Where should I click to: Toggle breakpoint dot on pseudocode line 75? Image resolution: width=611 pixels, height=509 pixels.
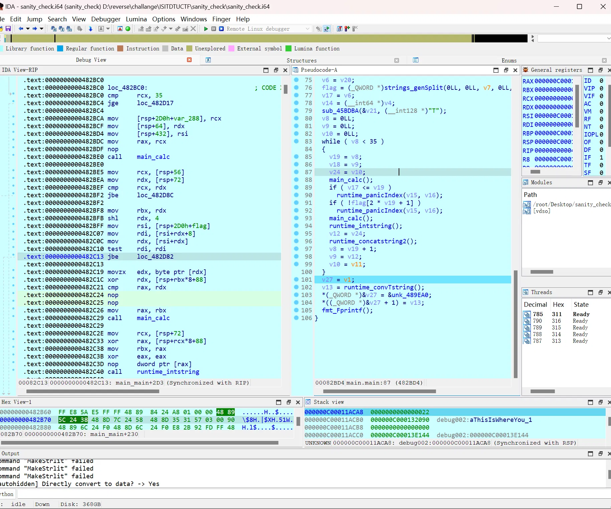(296, 80)
